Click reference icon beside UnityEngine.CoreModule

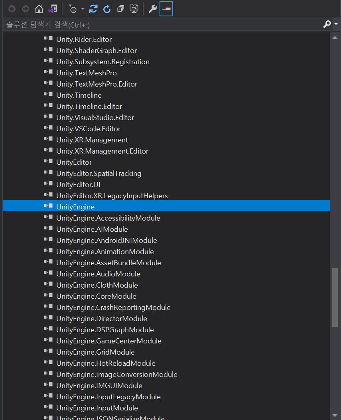48,295
